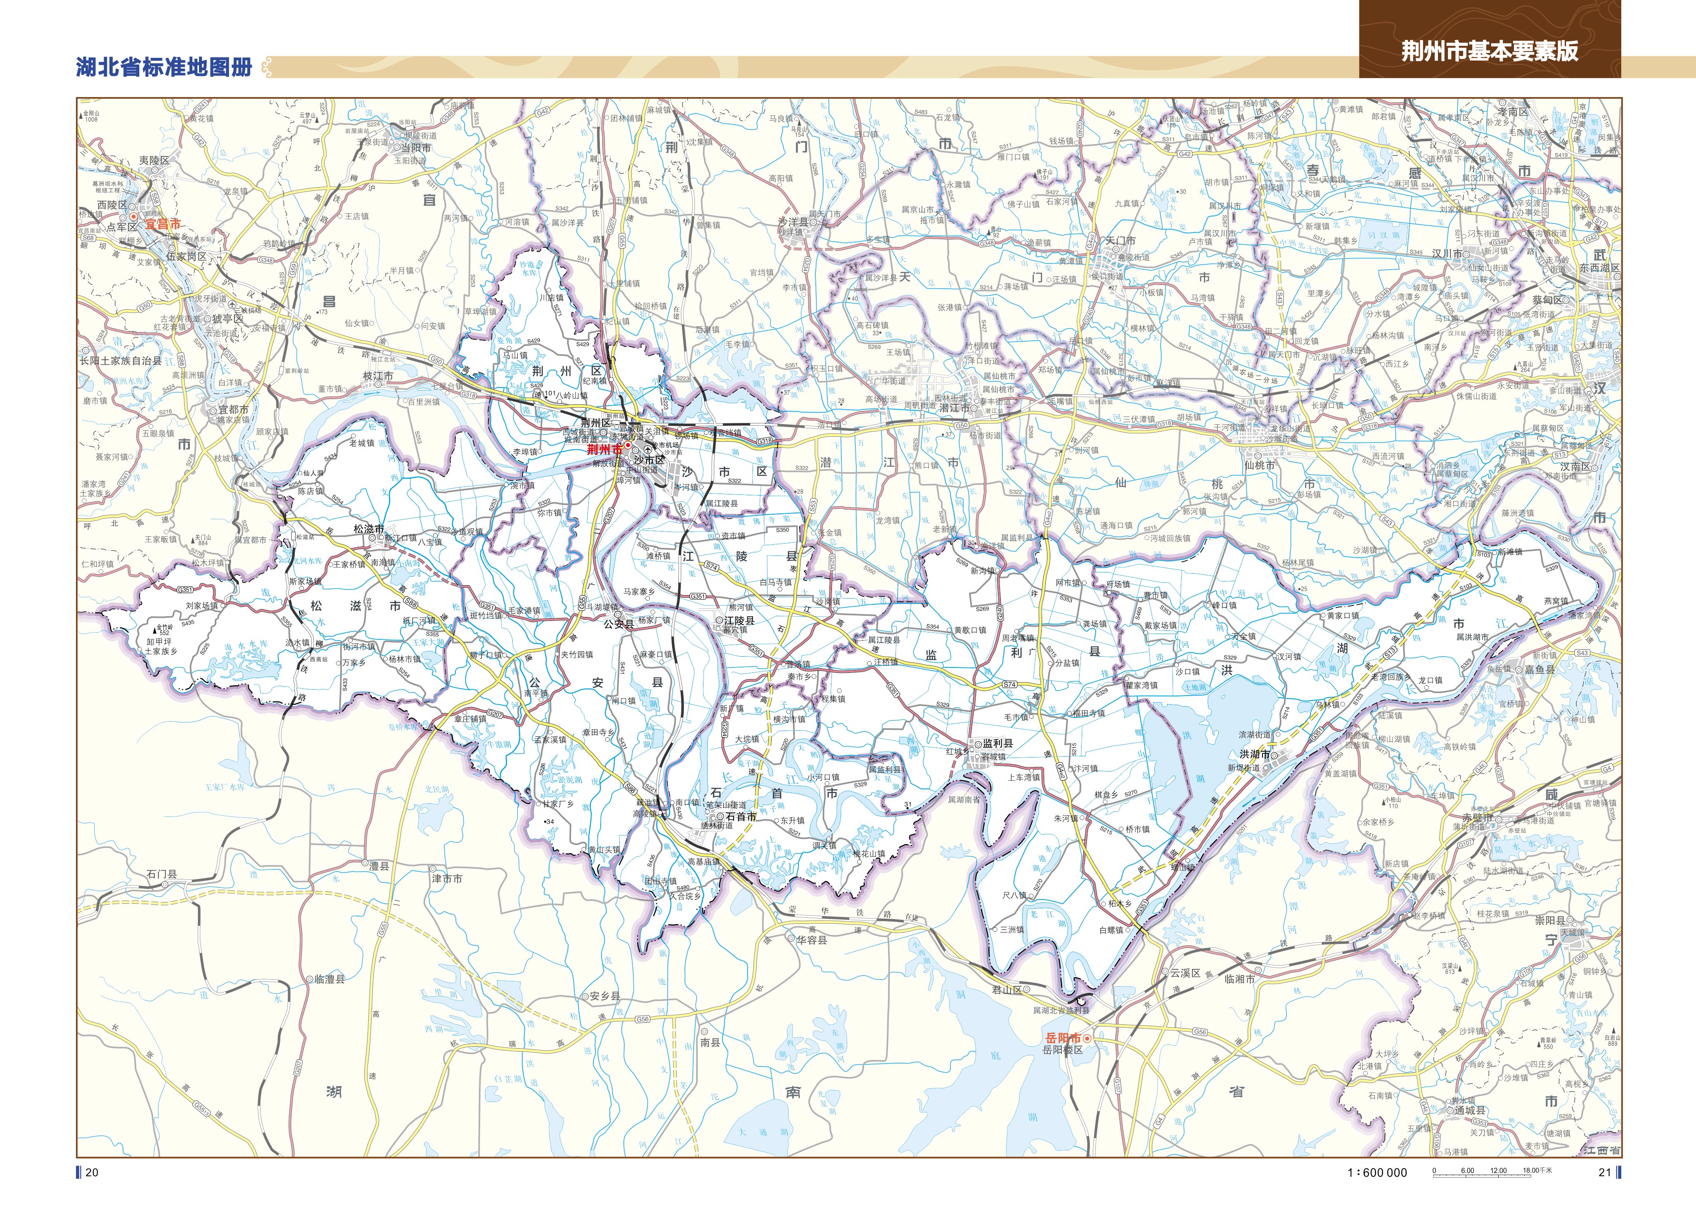The image size is (1696, 1223).
Task: Click the red Jingzhou city marker (荆州市)
Action: tap(628, 446)
